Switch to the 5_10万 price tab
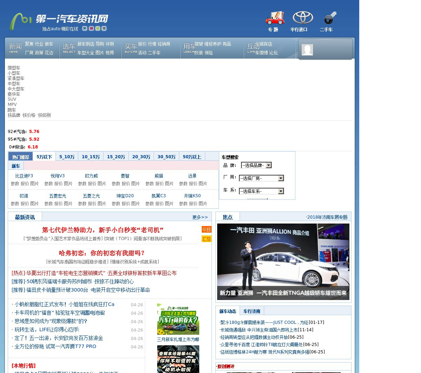The image size is (421, 373). [67, 157]
